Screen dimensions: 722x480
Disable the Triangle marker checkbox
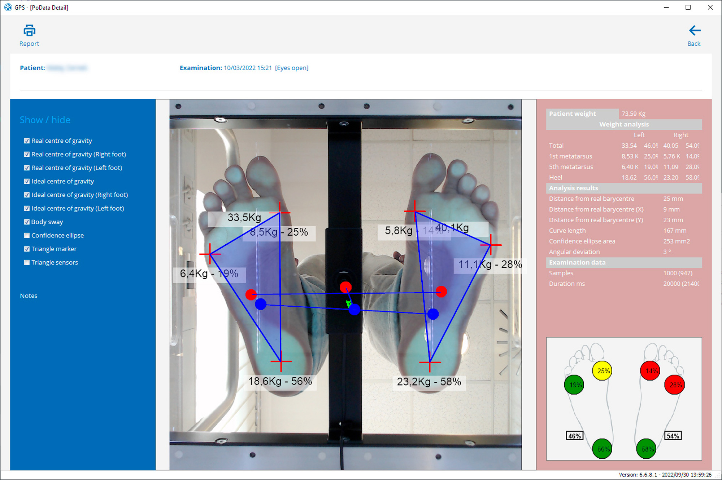click(27, 249)
